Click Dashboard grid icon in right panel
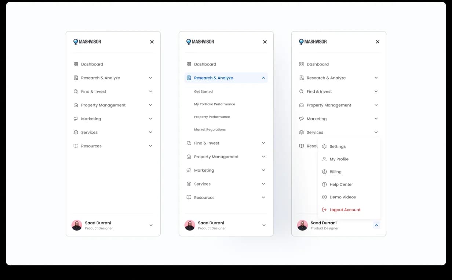 [x=302, y=64]
